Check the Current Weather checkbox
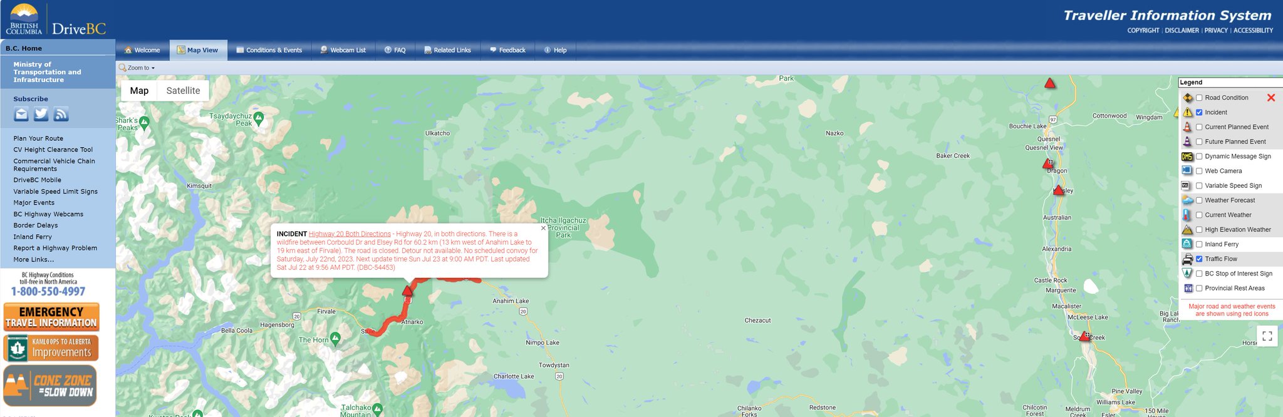Screen dimensions: 1283x417 pos(1199,215)
